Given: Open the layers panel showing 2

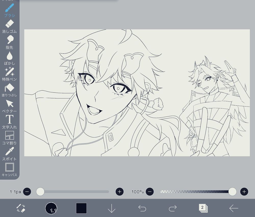Looking at the screenshot, I should coord(203,208).
